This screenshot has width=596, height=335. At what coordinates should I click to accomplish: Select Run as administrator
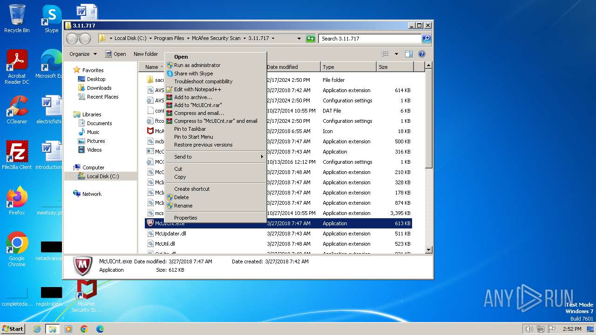[216, 65]
